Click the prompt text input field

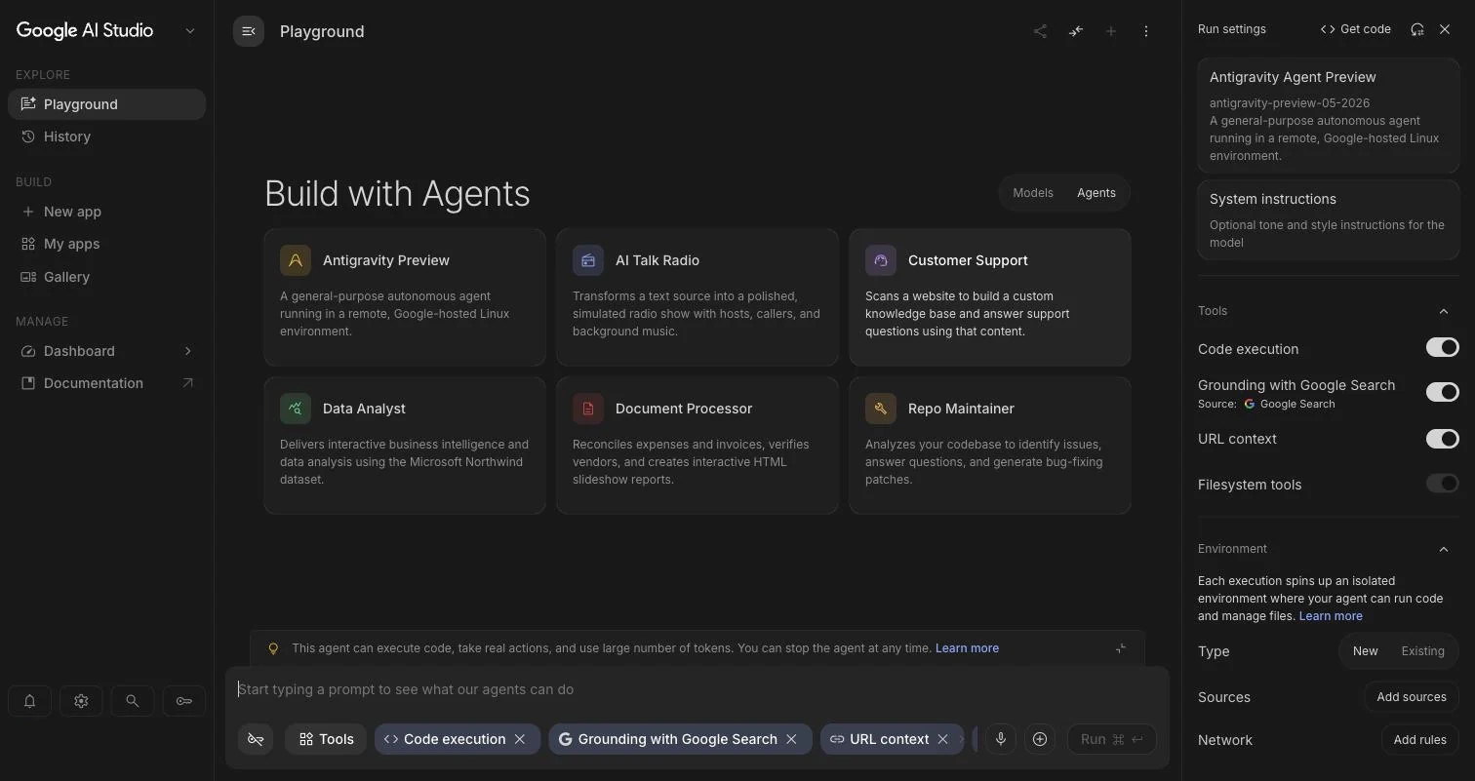[697, 689]
